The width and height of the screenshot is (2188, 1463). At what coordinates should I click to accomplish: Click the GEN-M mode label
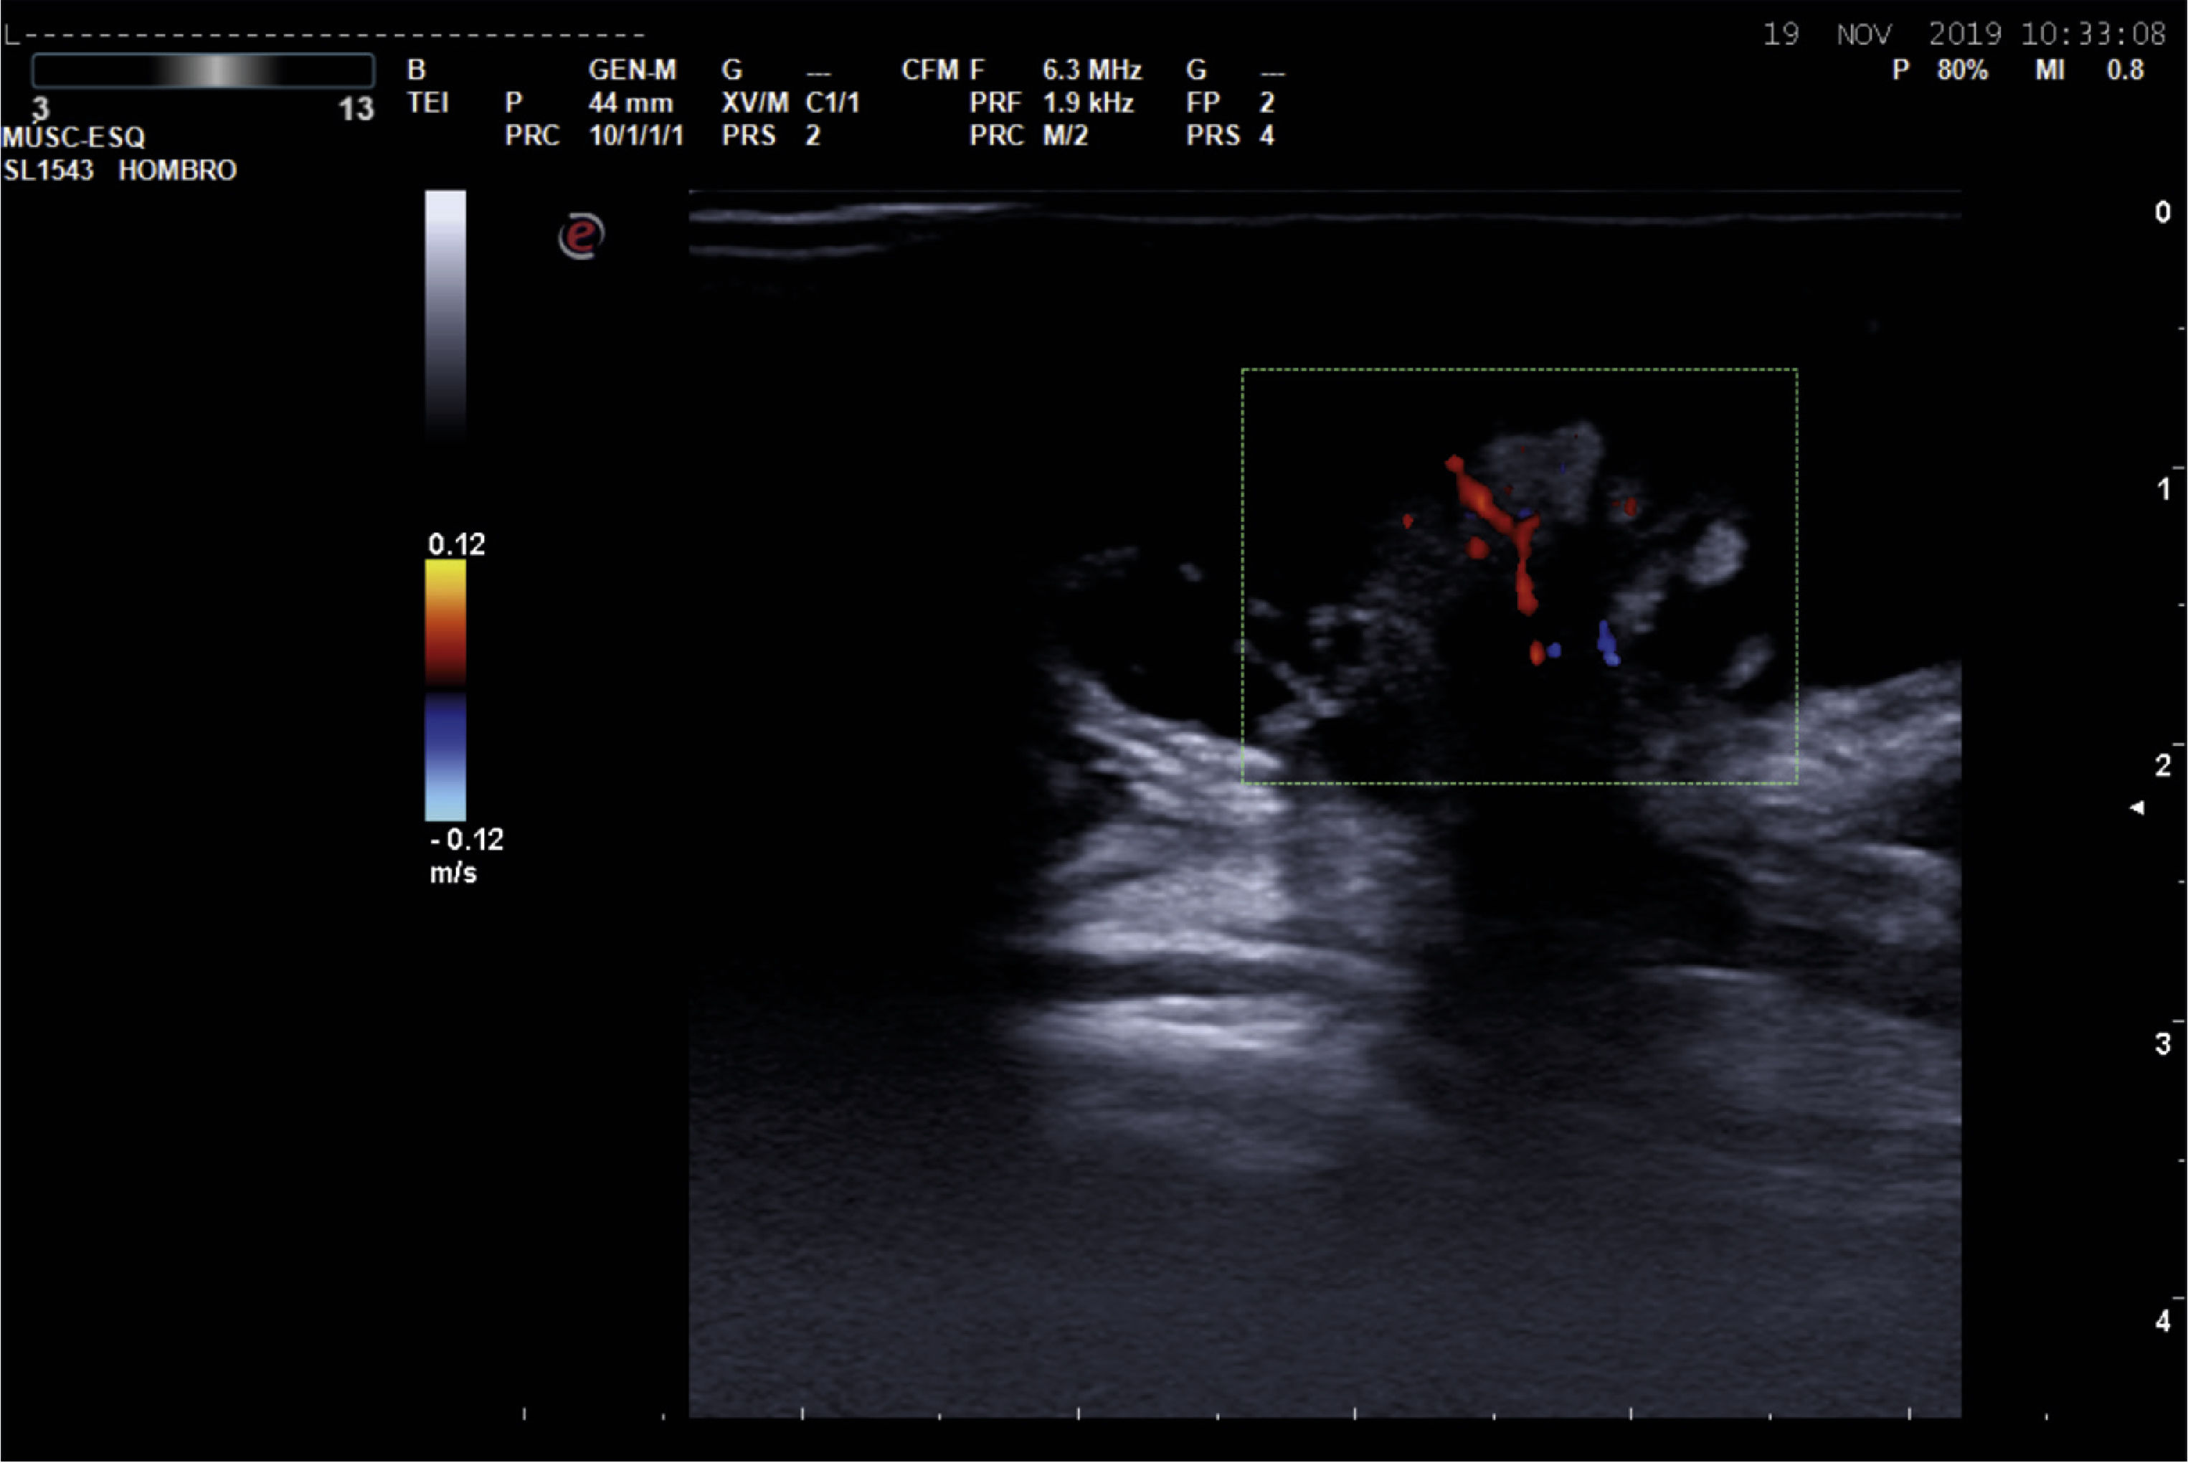[632, 70]
